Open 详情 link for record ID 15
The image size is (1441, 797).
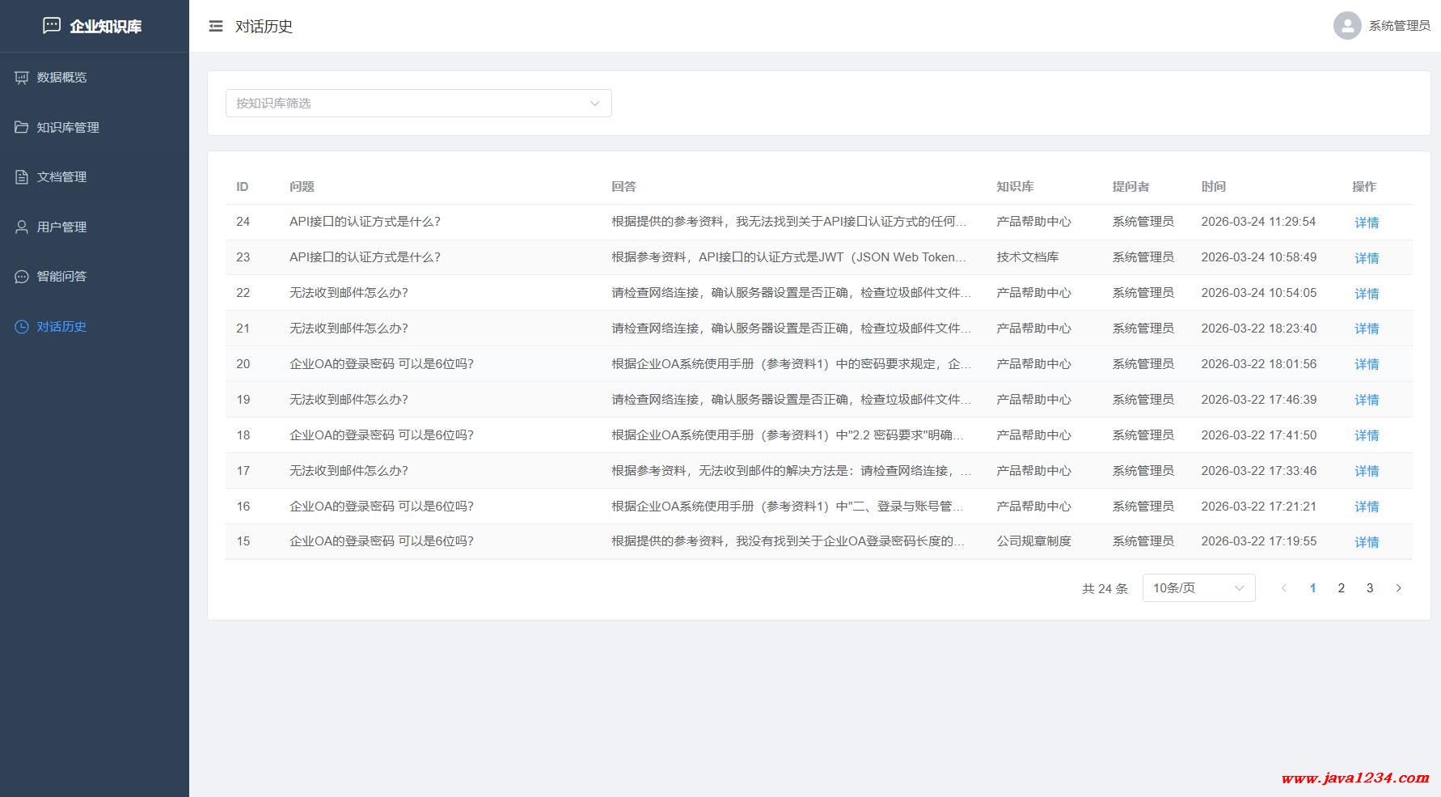tap(1366, 542)
